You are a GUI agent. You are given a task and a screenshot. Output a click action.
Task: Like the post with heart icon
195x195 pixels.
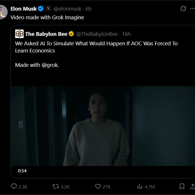tap(98, 187)
